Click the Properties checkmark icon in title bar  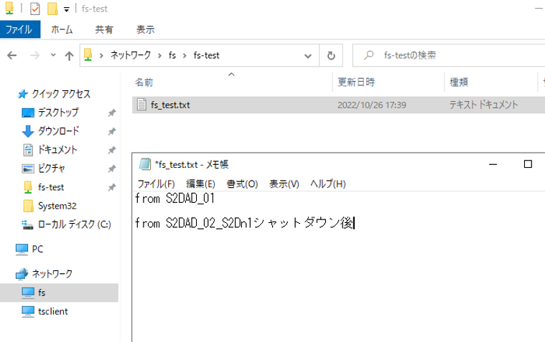35,9
